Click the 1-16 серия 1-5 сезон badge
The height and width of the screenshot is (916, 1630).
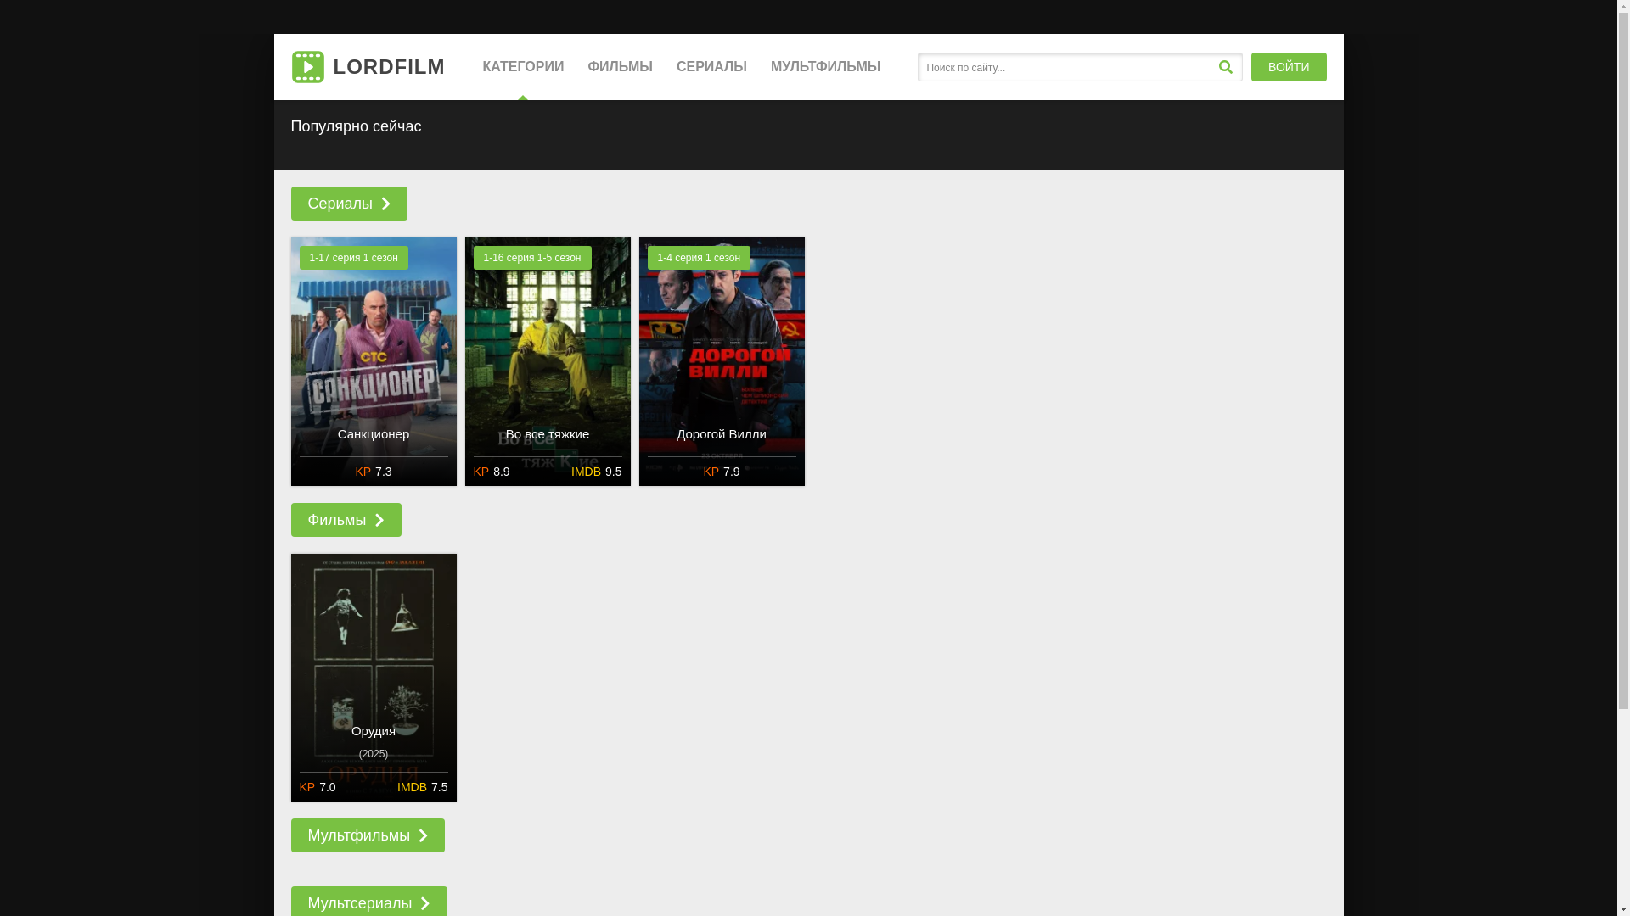tap(532, 258)
